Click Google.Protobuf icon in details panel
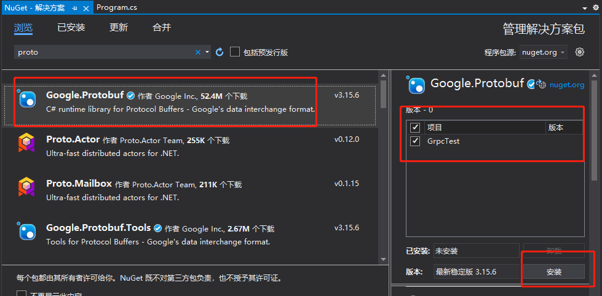Viewport: 602px width, 296px height. [x=416, y=85]
